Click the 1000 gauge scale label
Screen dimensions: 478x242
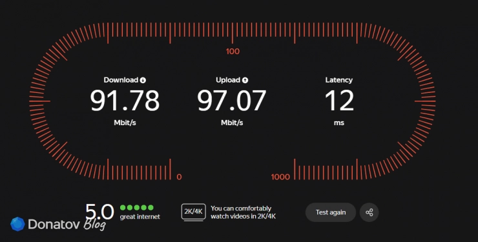(280, 177)
